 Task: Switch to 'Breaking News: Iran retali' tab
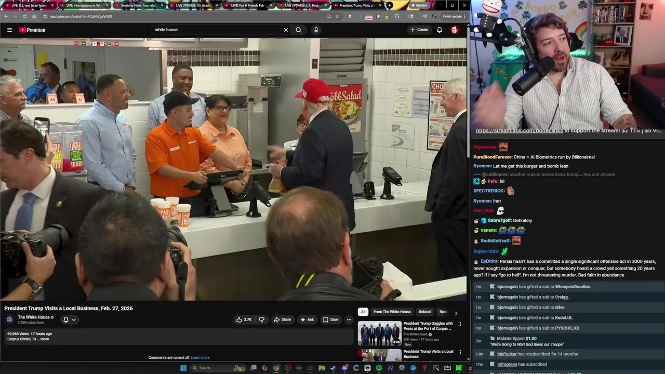(138, 5)
